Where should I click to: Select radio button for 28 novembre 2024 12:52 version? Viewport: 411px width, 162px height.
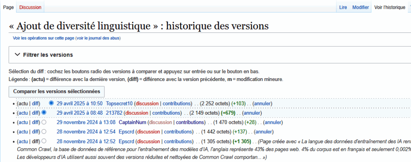point(44,141)
